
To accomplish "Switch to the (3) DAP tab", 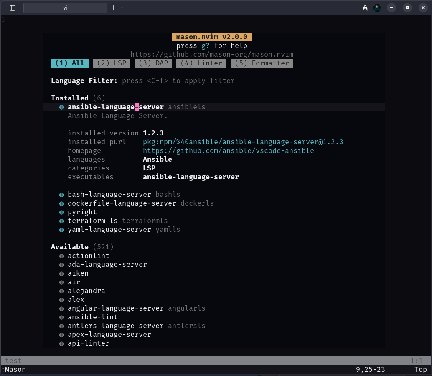I will tap(153, 63).
